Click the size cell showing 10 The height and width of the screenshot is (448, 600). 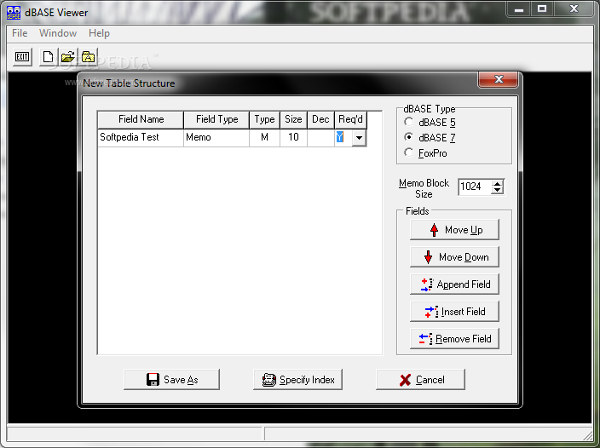coord(293,137)
